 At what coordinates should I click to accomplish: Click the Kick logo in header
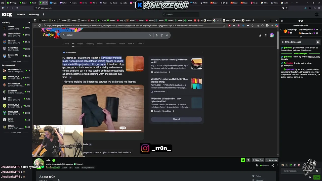7,14
